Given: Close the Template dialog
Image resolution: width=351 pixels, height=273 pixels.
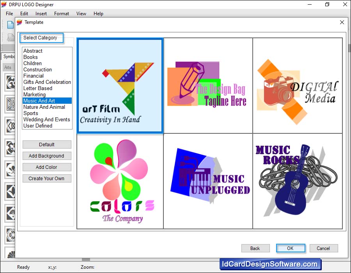Looking at the screenshot, I should (x=342, y=23).
